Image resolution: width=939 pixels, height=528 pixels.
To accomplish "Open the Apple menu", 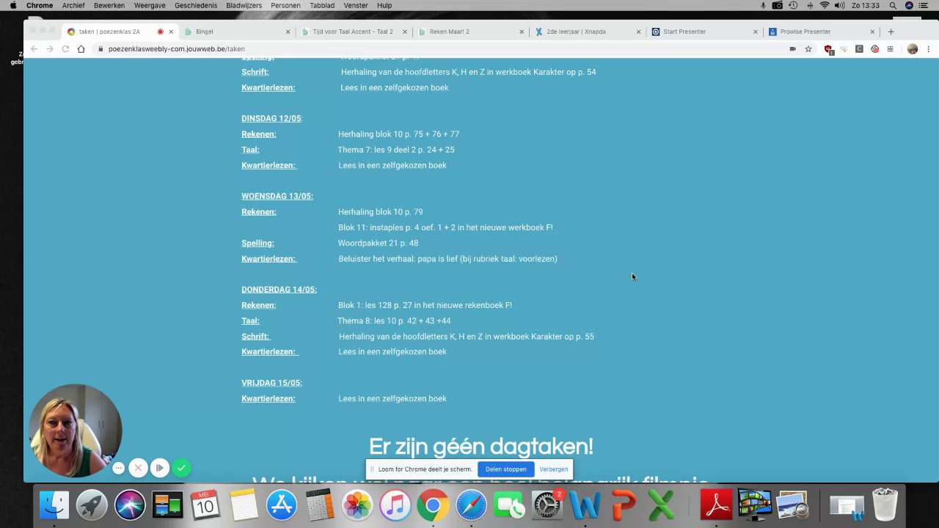I will tap(12, 5).
